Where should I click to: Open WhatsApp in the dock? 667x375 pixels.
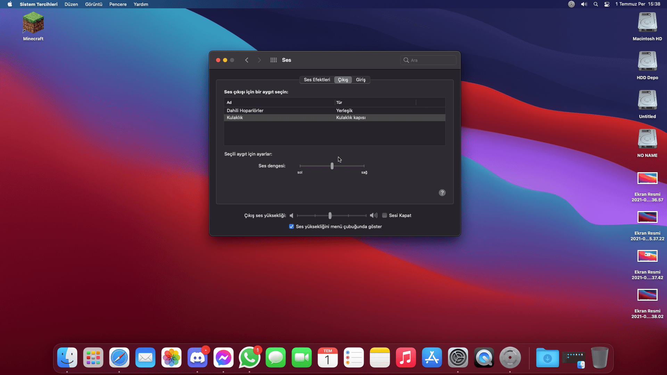click(x=249, y=358)
